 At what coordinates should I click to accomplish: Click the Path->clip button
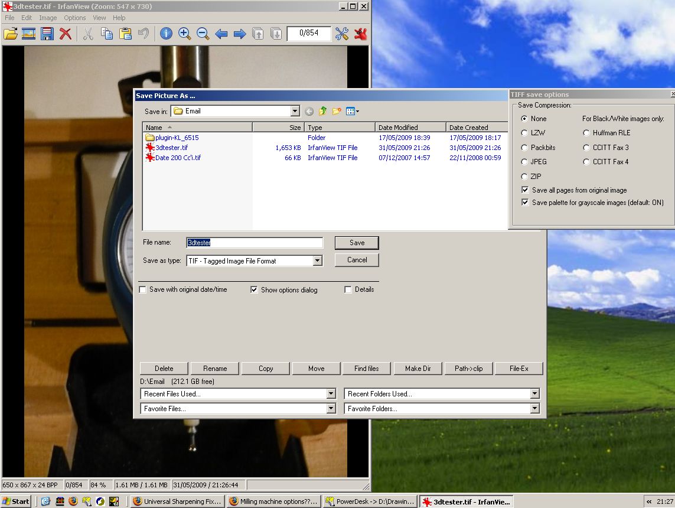tap(468, 369)
